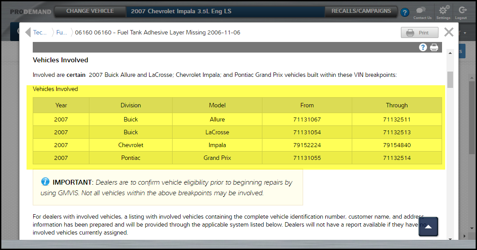Click the PRODEMAND logo
The height and width of the screenshot is (250, 477).
31,11
